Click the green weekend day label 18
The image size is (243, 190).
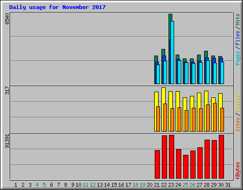(x=135, y=185)
